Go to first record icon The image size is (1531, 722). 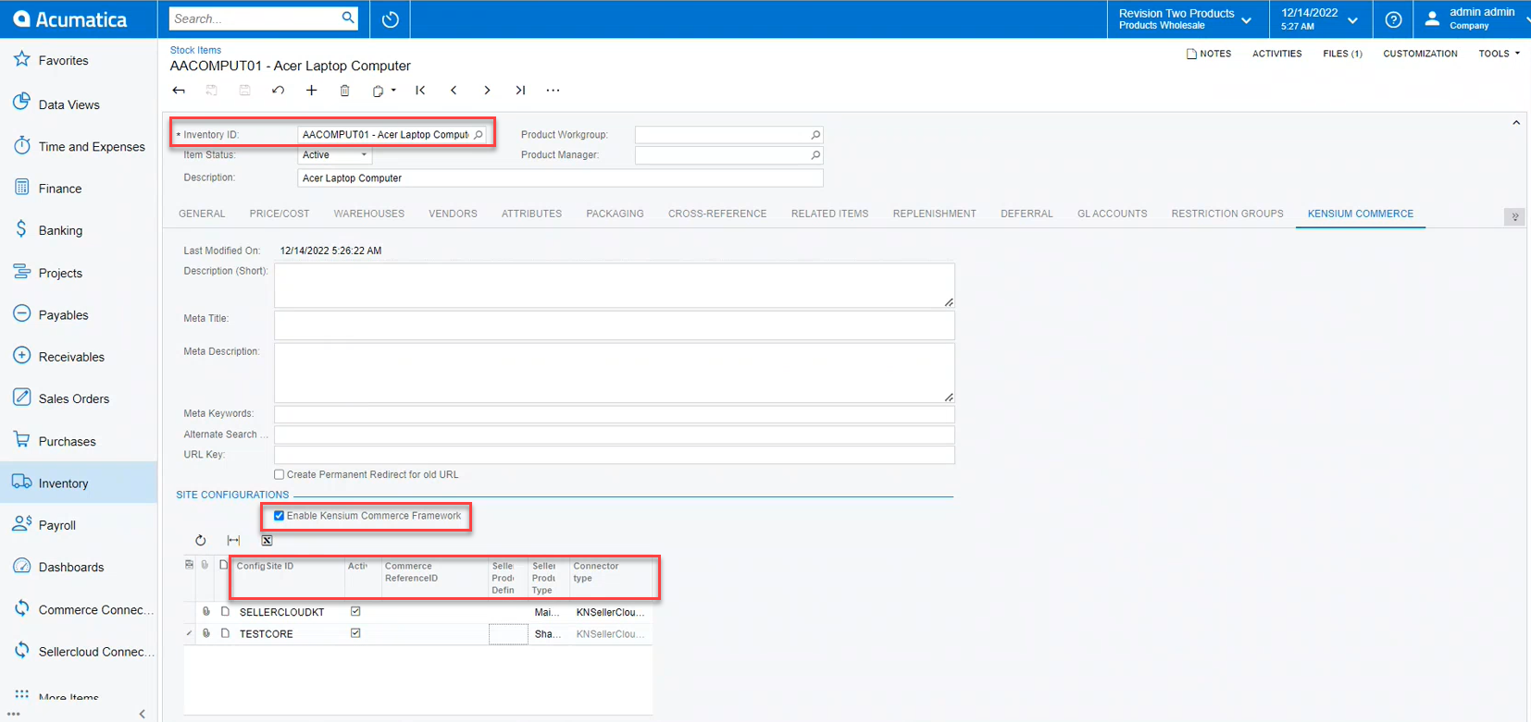[x=420, y=91]
